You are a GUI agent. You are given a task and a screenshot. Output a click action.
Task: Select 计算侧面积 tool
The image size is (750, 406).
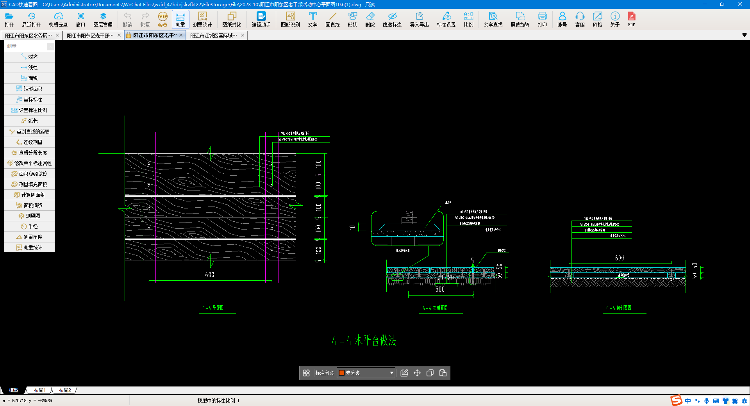coord(29,195)
